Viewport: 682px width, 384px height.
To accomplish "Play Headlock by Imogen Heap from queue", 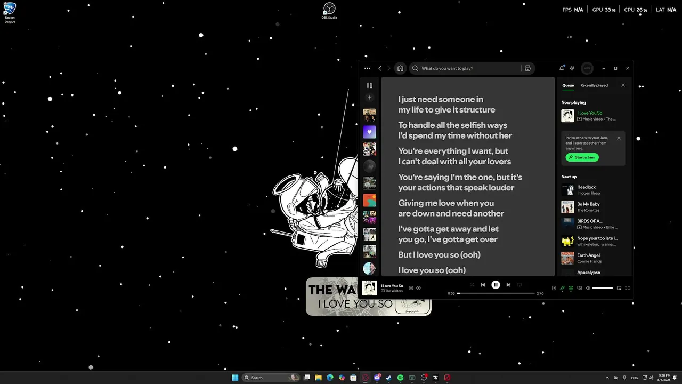I will pos(593,190).
